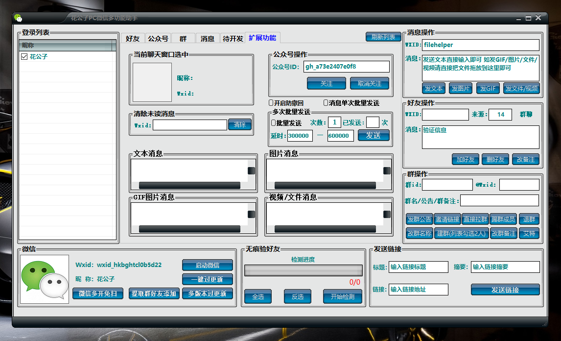Click the 清除 unread messages button
The height and width of the screenshot is (341, 561).
pyautogui.click(x=240, y=124)
